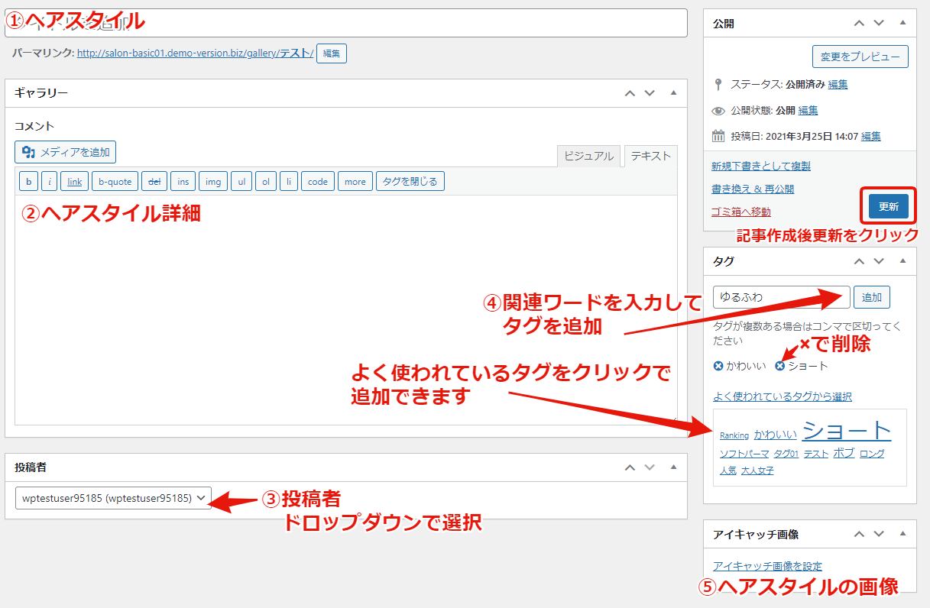Click the b-quote quicktag button
This screenshot has width=930, height=608.
tap(115, 182)
